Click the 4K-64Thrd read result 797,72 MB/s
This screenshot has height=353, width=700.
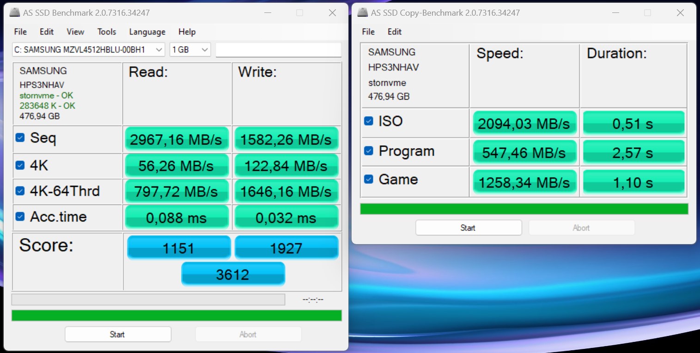pyautogui.click(x=177, y=191)
